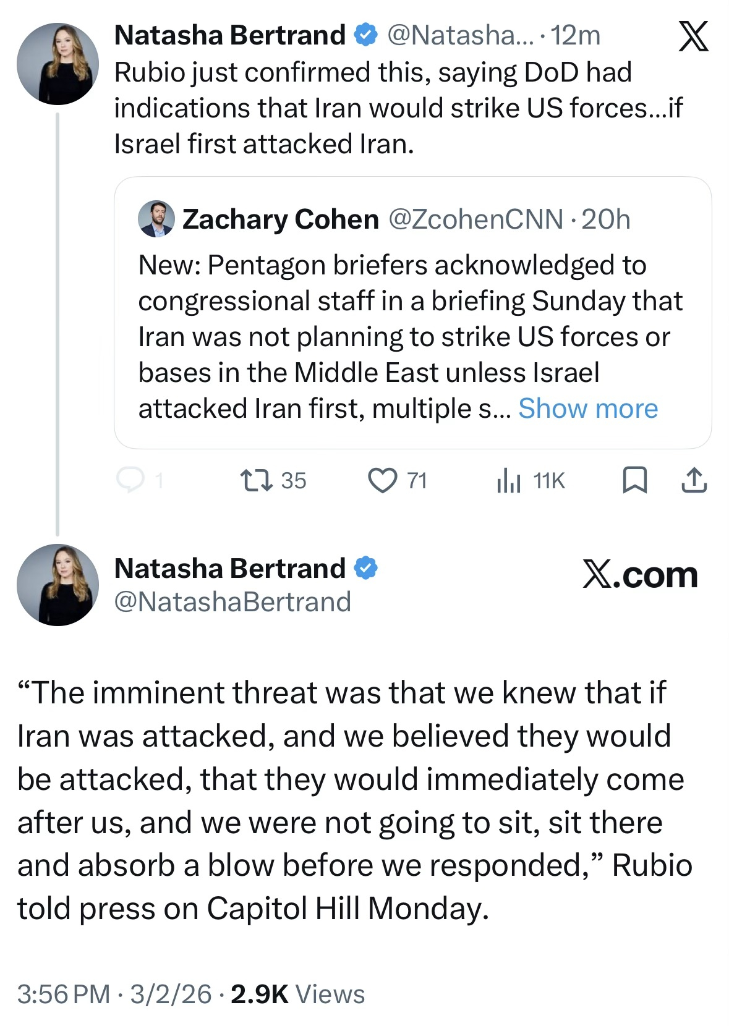This screenshot has height=1026, width=729.
Task: Click @NatashaBertrand handle below name
Action: tap(232, 601)
